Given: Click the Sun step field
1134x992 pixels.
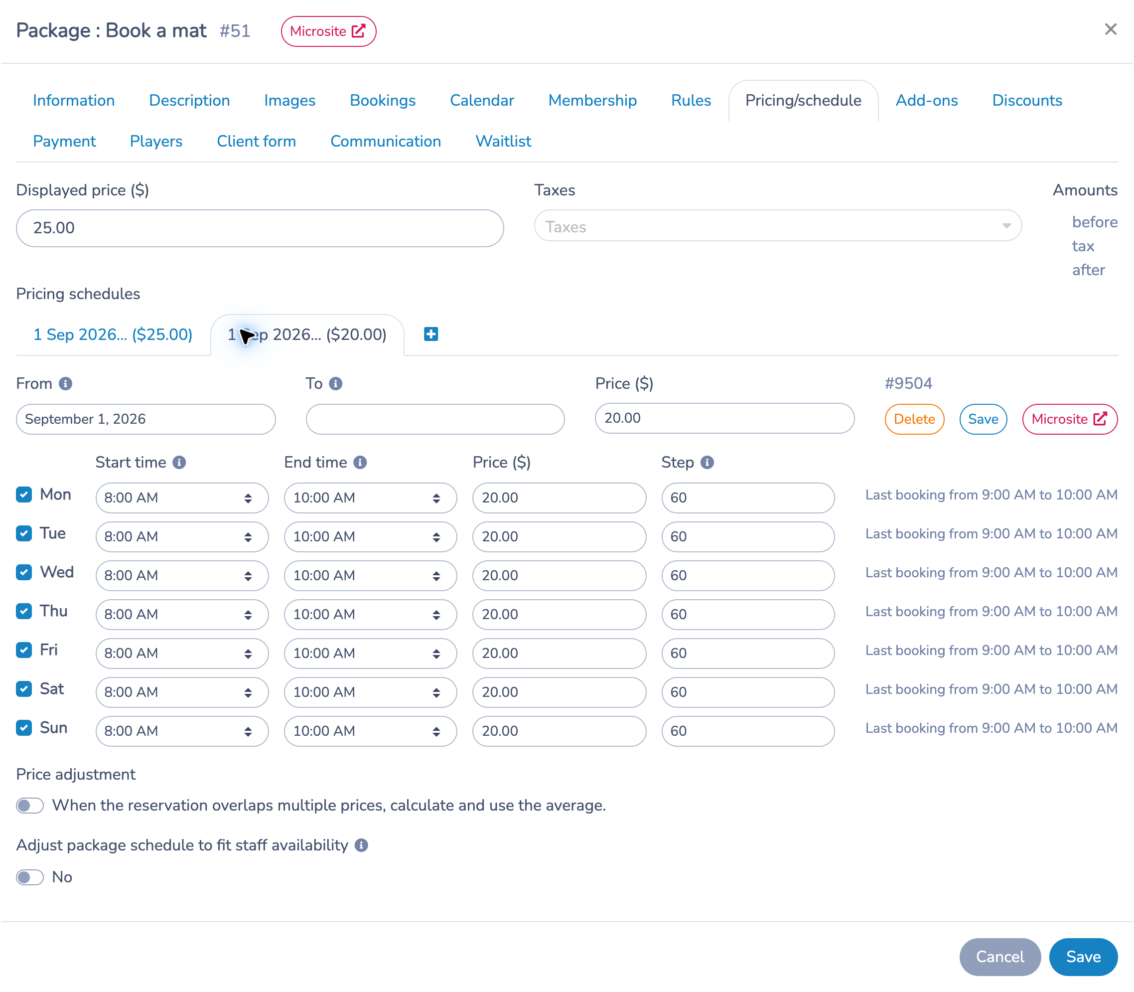Looking at the screenshot, I should [x=748, y=731].
